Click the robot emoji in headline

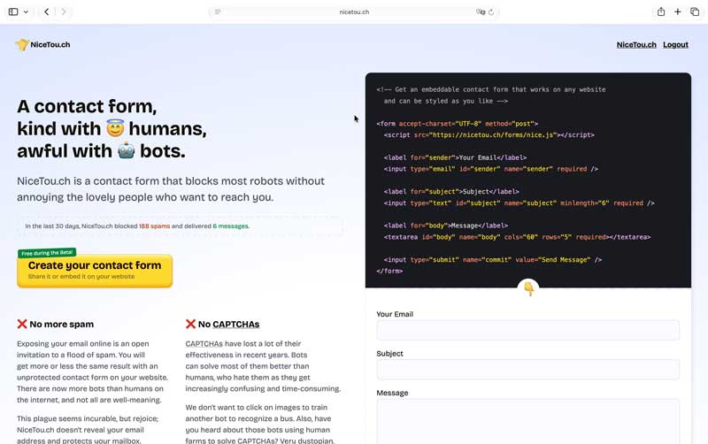click(126, 150)
